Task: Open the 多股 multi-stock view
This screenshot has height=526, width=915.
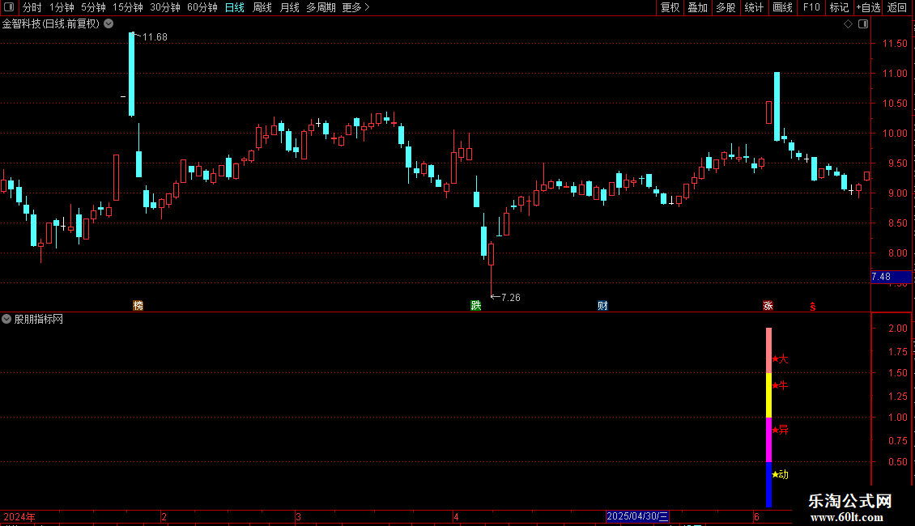Action: 726,7
